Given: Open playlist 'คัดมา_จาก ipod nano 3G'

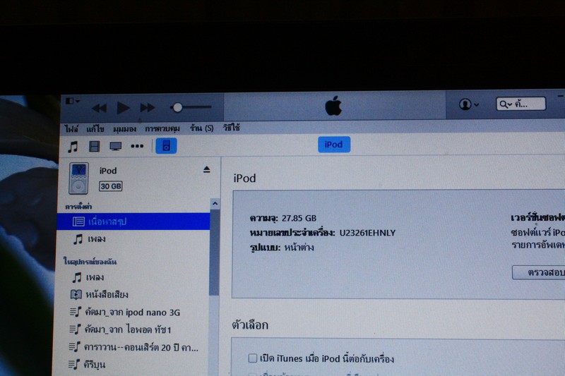Looking at the screenshot, I should [132, 312].
